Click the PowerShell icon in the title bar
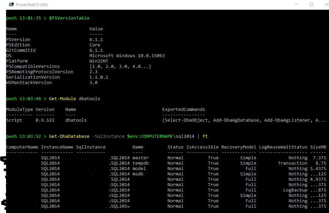 click(11, 5)
